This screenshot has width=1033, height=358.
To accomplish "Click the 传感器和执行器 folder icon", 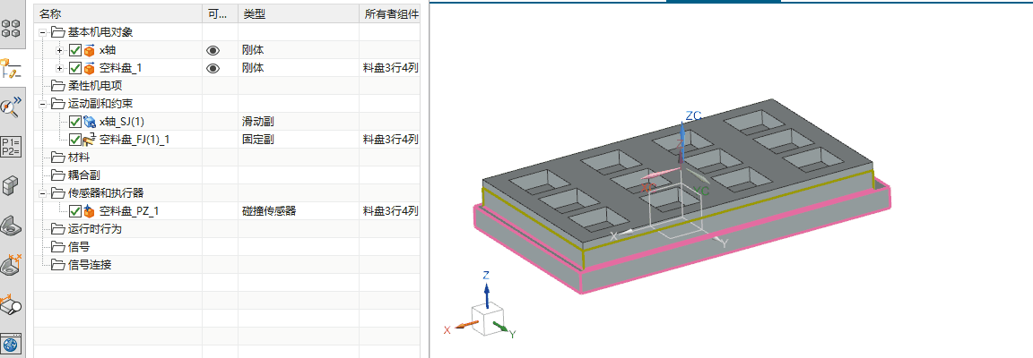I will coord(58,192).
